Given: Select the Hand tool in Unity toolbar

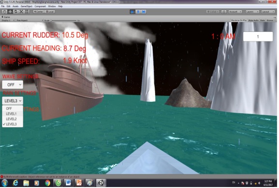Looking at the screenshot, I should 5,12.
